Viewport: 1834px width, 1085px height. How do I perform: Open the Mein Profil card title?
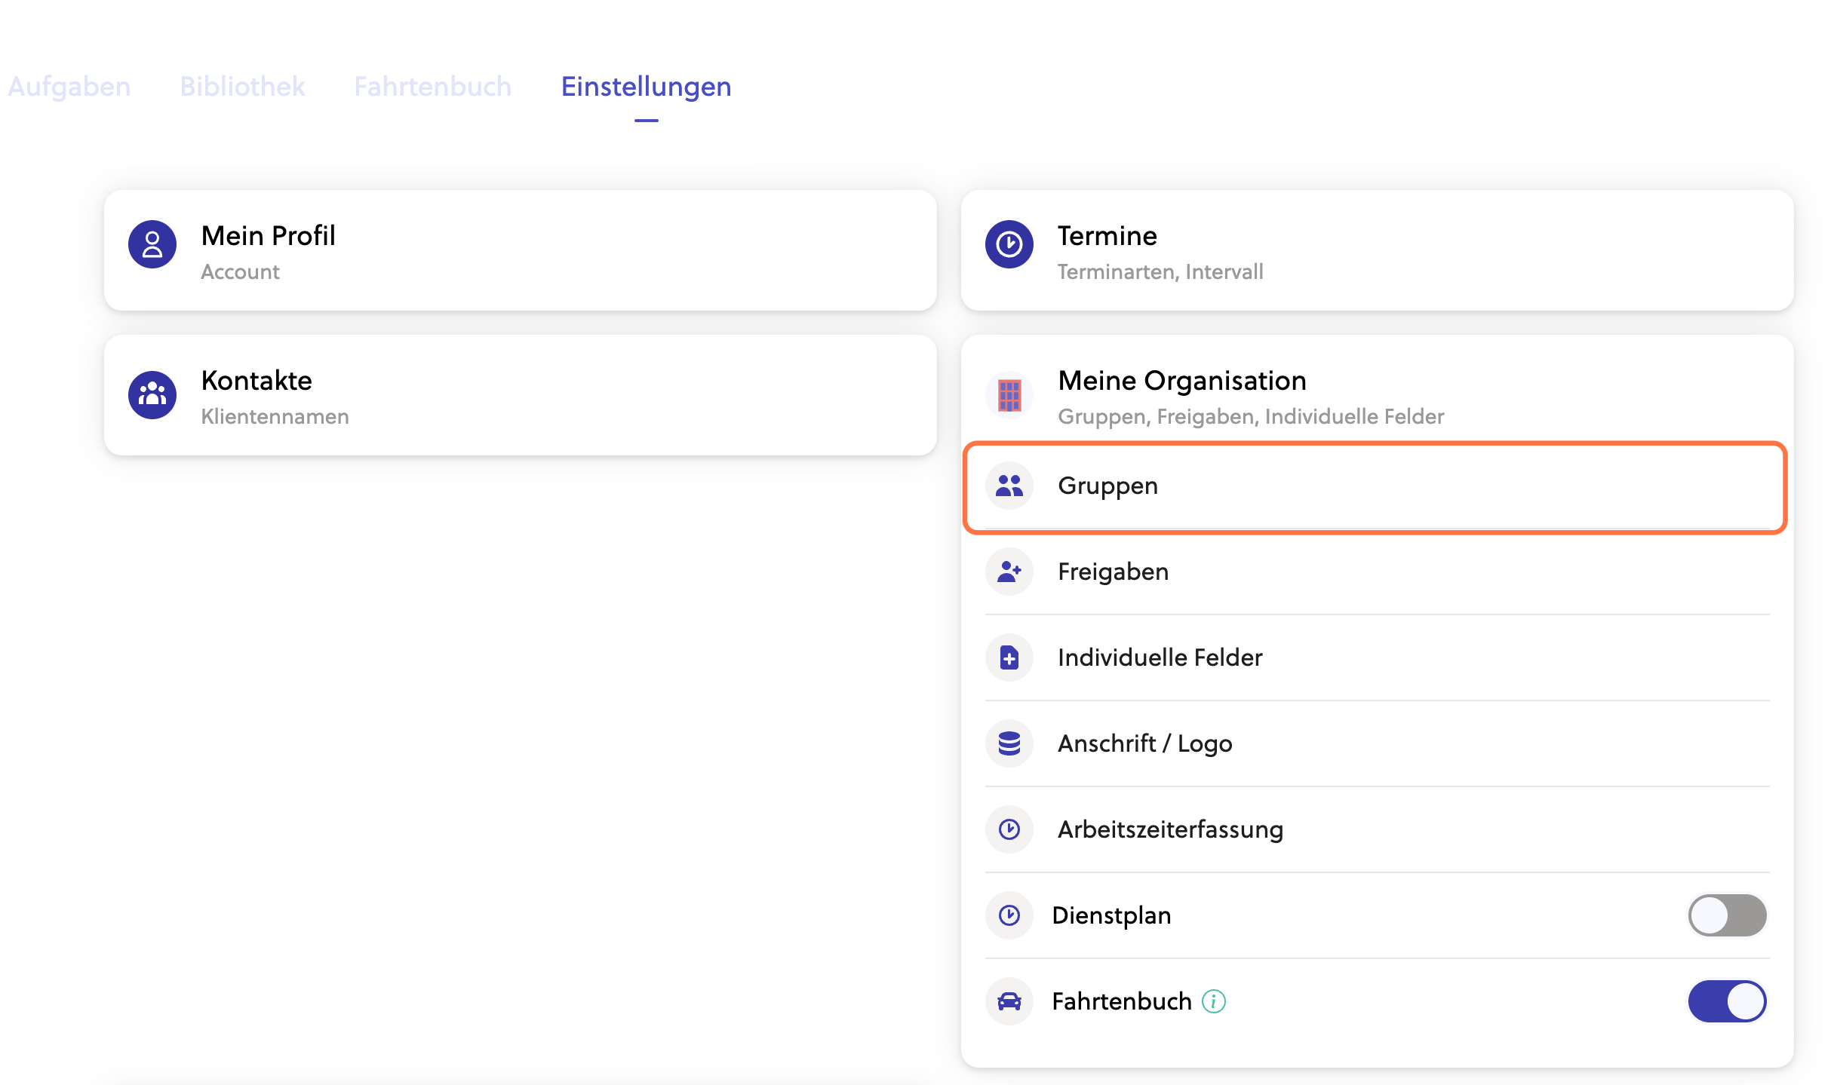pyautogui.click(x=268, y=236)
